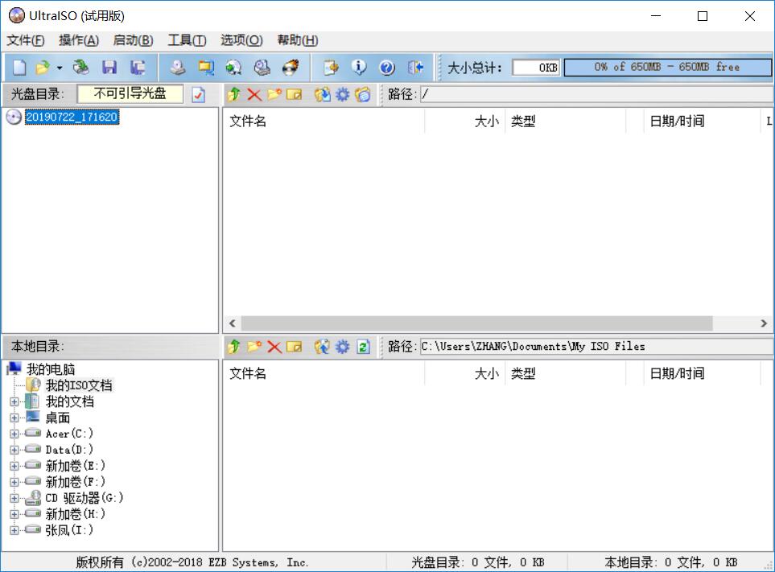Click the Make CD/DVD image icon
775x572 pixels.
178,68
